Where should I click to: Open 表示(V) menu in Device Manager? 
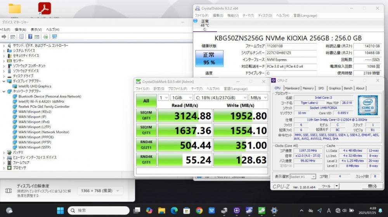pos(36,29)
